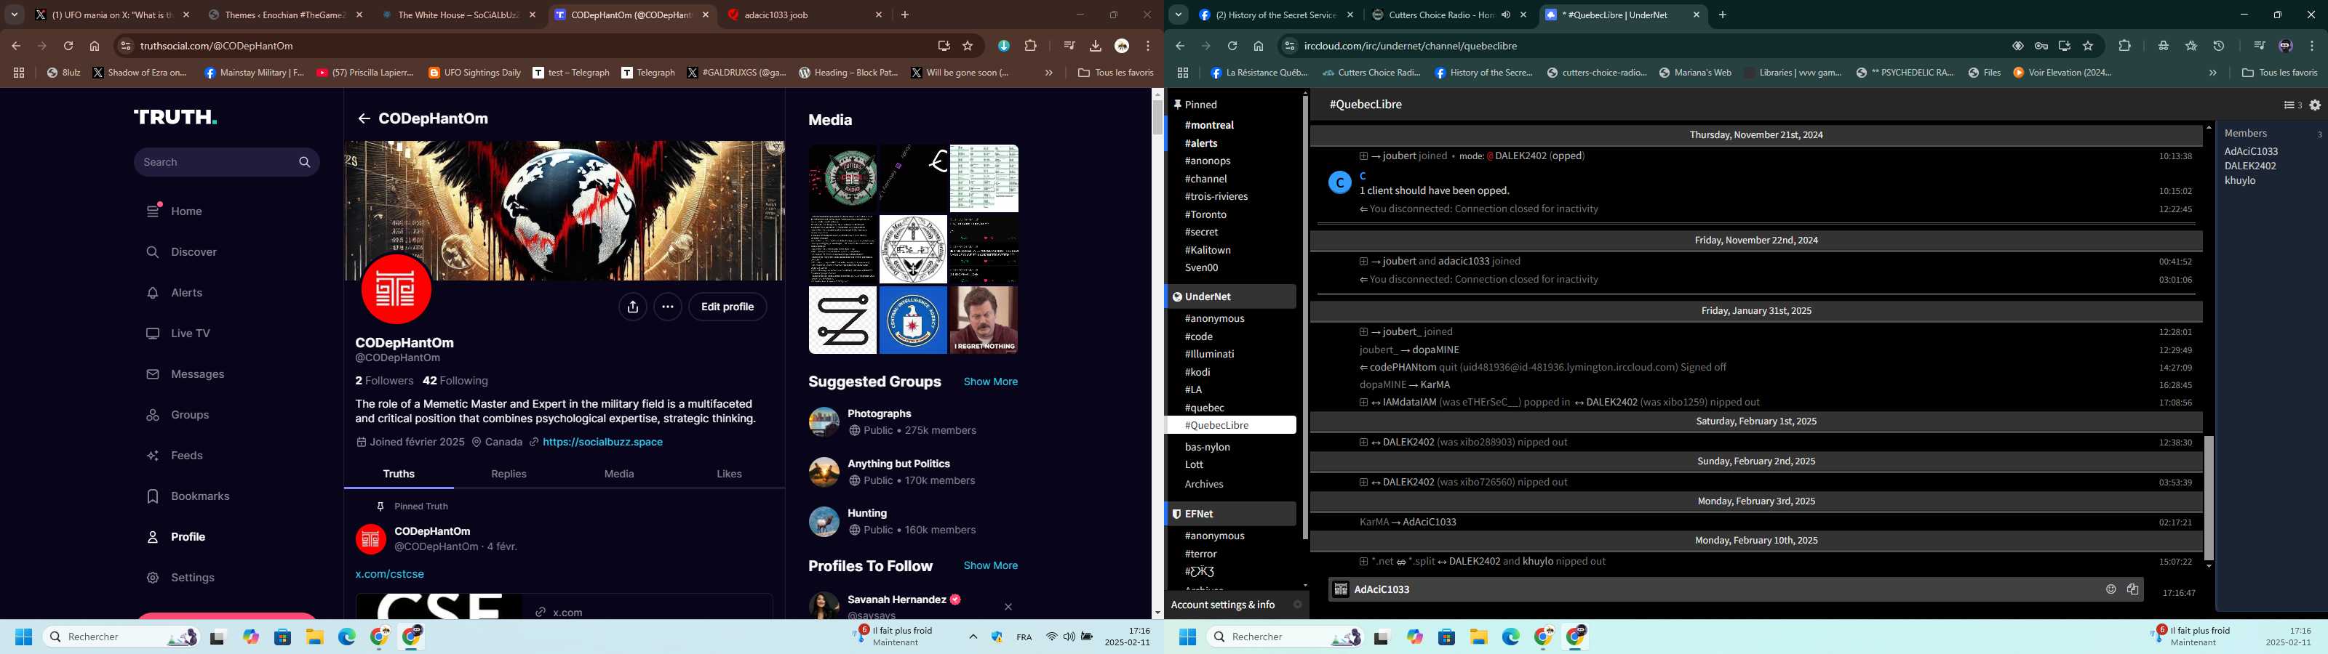
Task: Open password key icon in irccloud address bar
Action: (x=2041, y=46)
